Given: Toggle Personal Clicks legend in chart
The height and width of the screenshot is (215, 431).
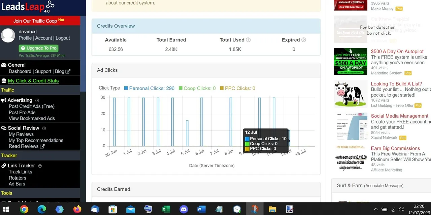Looking at the screenshot, I should click(149, 88).
